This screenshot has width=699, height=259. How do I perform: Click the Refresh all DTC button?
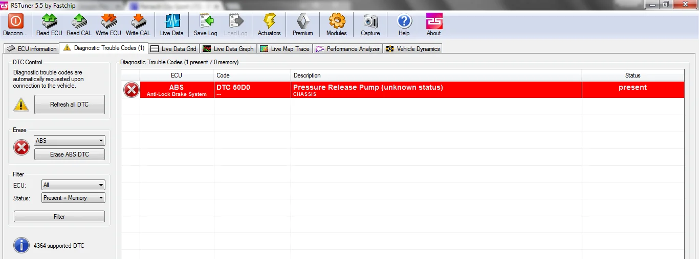click(x=70, y=105)
